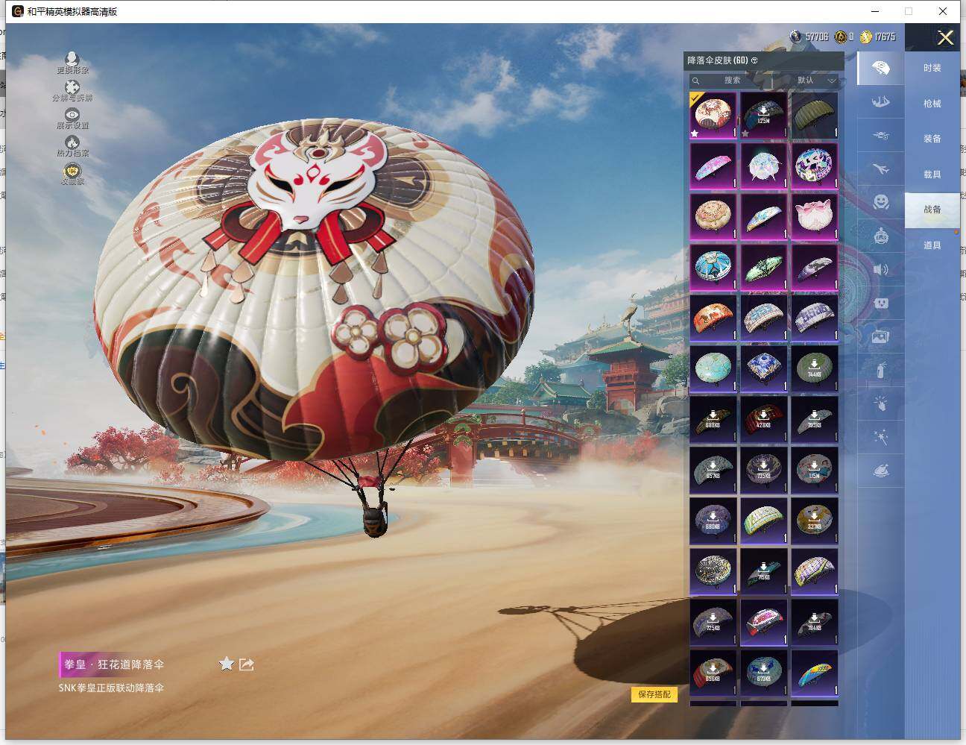Viewport: 966px width, 745px height.
Task: Select the pink lotus flower parachute
Action: click(815, 217)
